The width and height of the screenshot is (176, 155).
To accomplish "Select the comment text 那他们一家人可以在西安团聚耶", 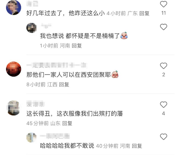I will [x=69, y=75].
